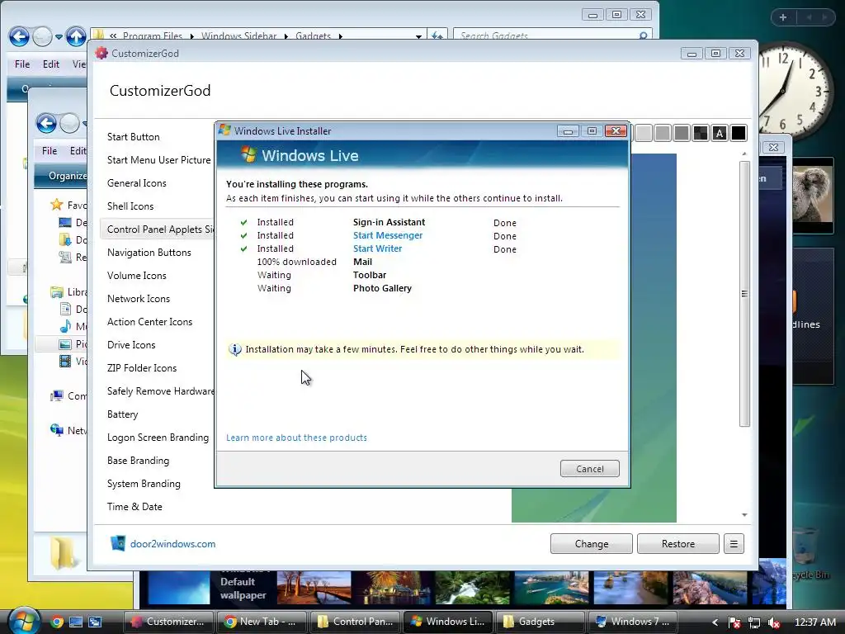
Task: Select Navigation Buttons category
Action: pyautogui.click(x=149, y=253)
